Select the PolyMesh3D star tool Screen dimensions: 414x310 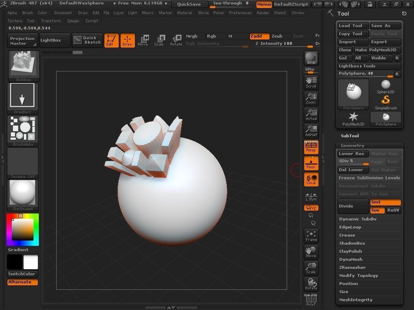[353, 119]
